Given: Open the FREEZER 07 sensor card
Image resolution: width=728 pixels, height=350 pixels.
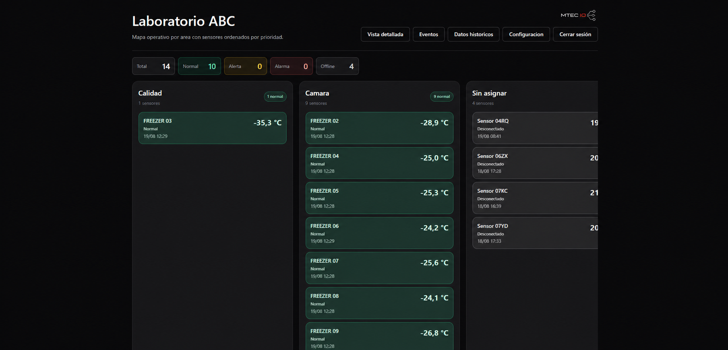Looking at the screenshot, I should 379,268.
